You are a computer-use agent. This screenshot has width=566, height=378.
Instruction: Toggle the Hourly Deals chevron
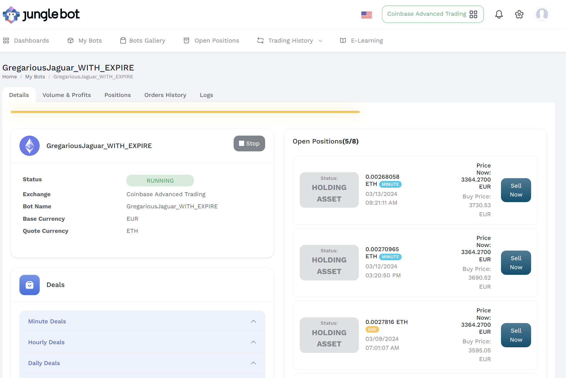click(x=253, y=342)
